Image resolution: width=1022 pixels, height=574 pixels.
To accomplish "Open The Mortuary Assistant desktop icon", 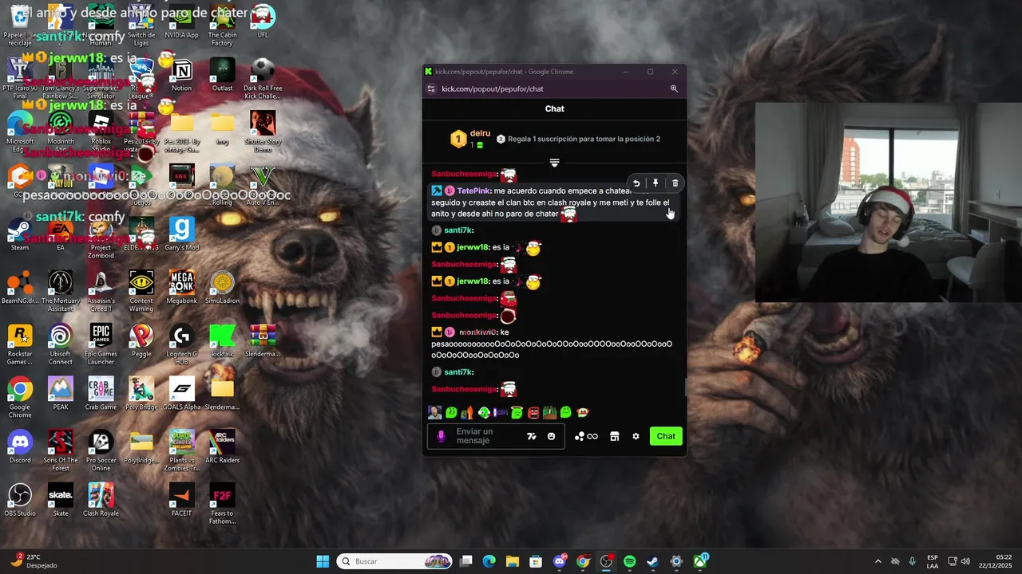I will click(60, 291).
